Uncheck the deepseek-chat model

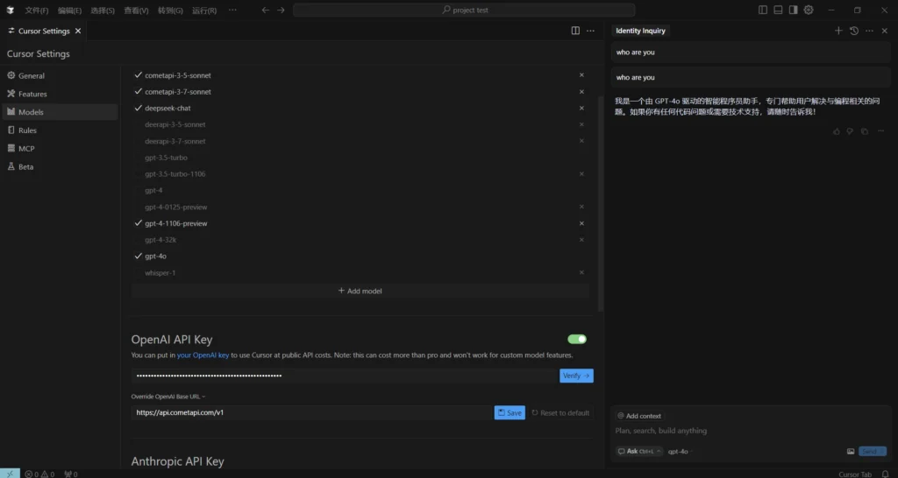pyautogui.click(x=139, y=109)
